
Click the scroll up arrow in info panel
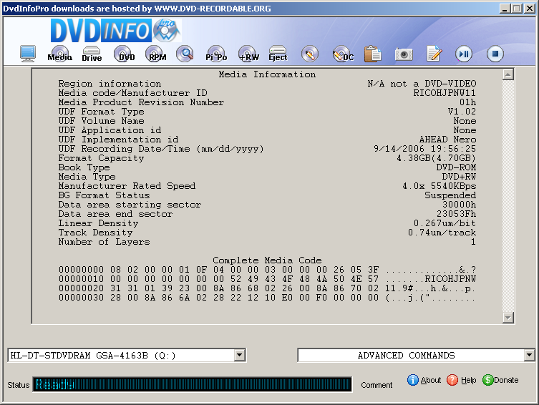[508, 74]
